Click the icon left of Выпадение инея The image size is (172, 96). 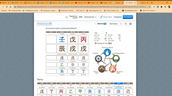96,43
